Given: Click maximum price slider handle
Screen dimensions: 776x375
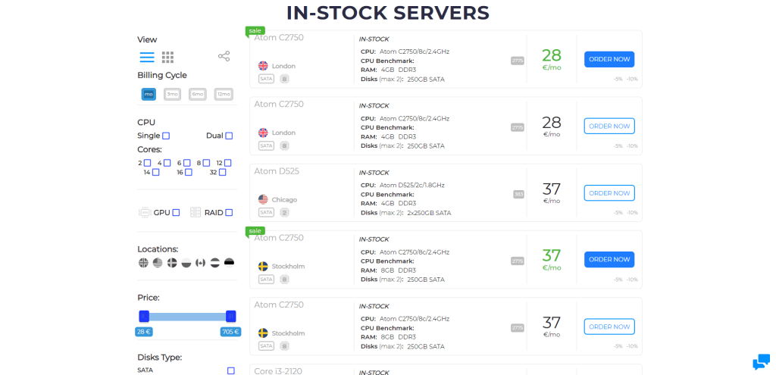Looking at the screenshot, I should tap(230, 317).
